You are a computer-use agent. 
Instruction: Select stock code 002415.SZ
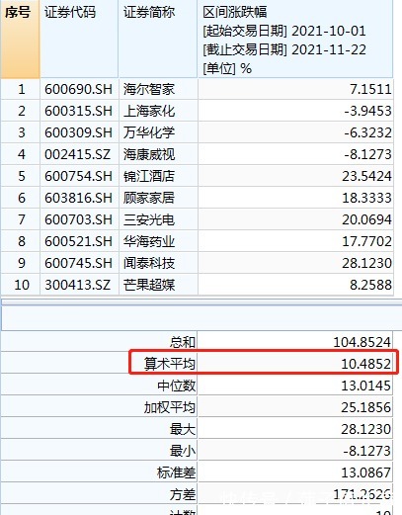[79, 154]
